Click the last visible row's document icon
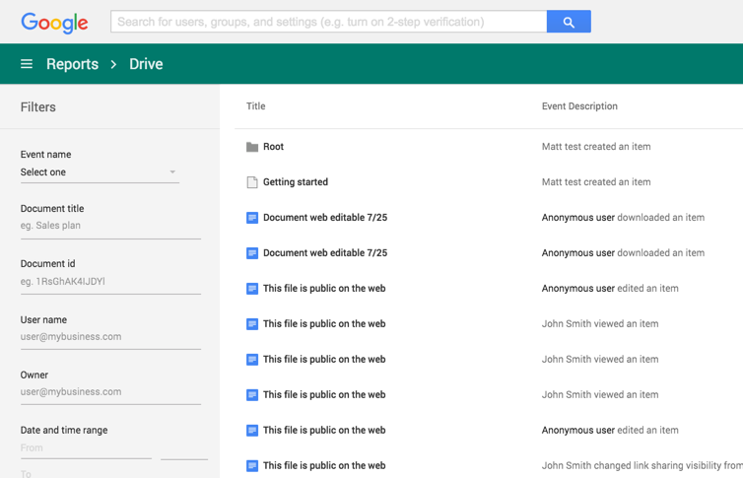743x478 pixels. click(x=252, y=466)
